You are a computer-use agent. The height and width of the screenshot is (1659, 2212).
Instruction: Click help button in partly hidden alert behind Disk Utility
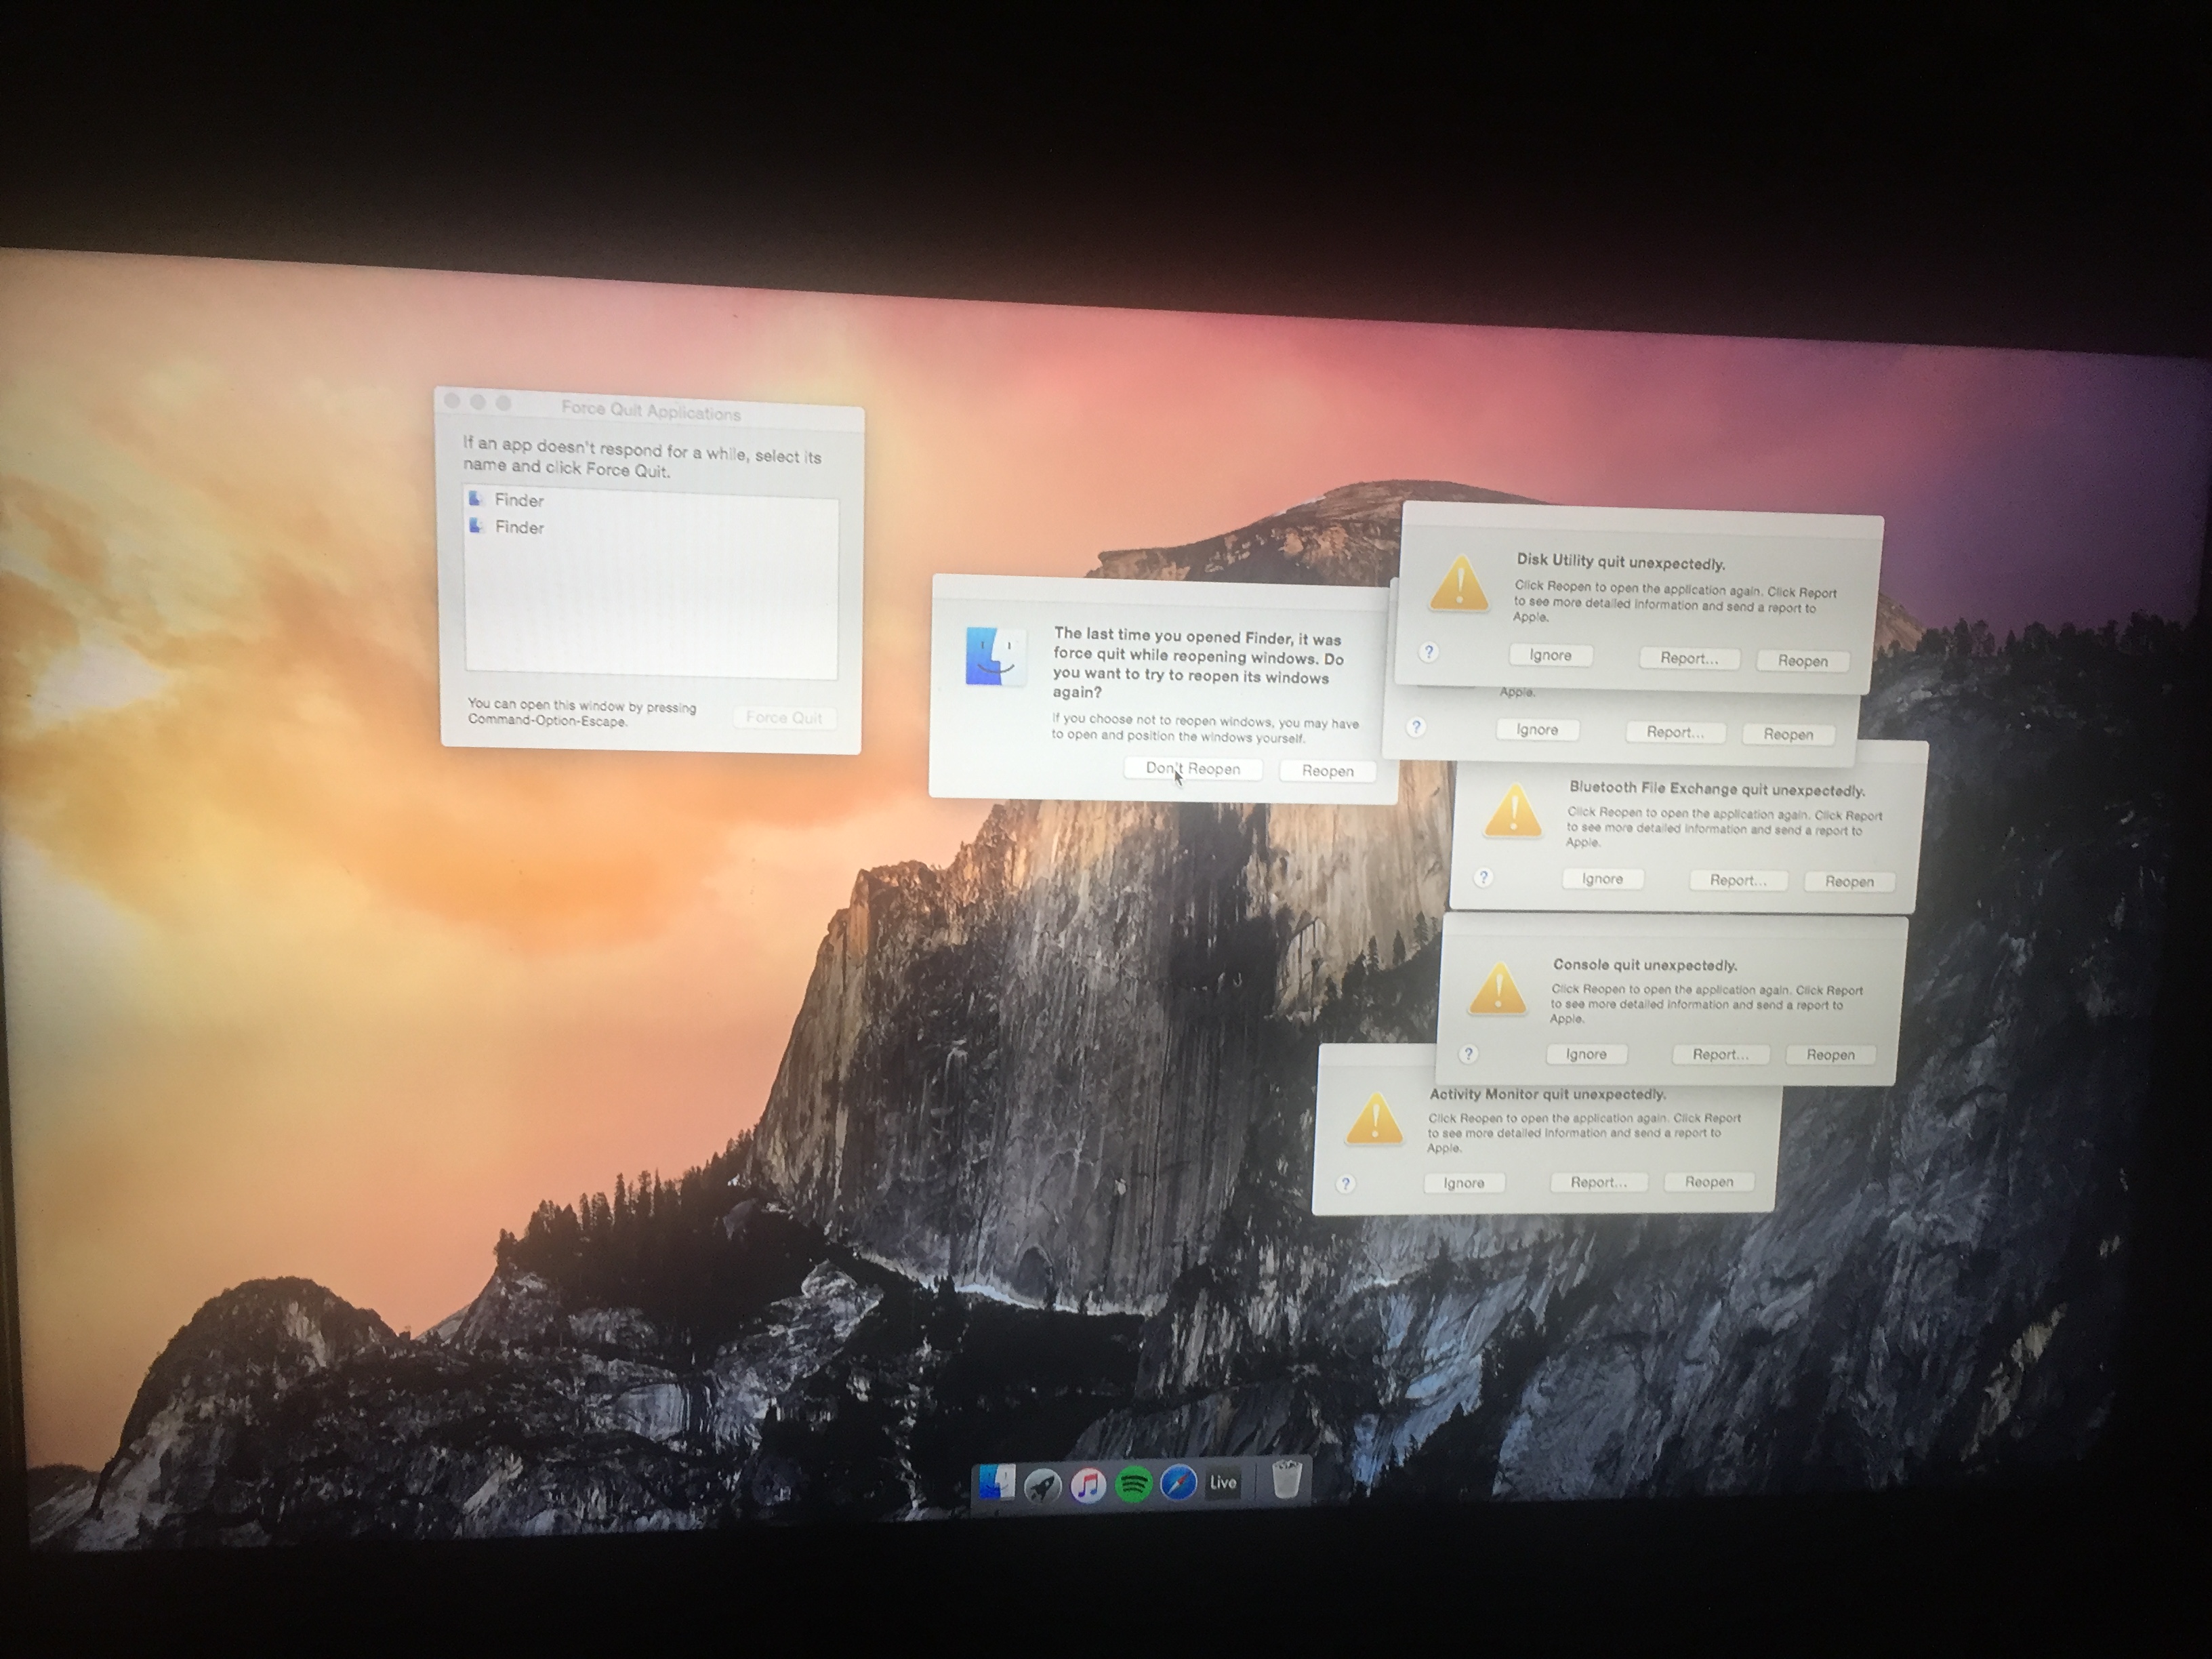pos(1415,727)
